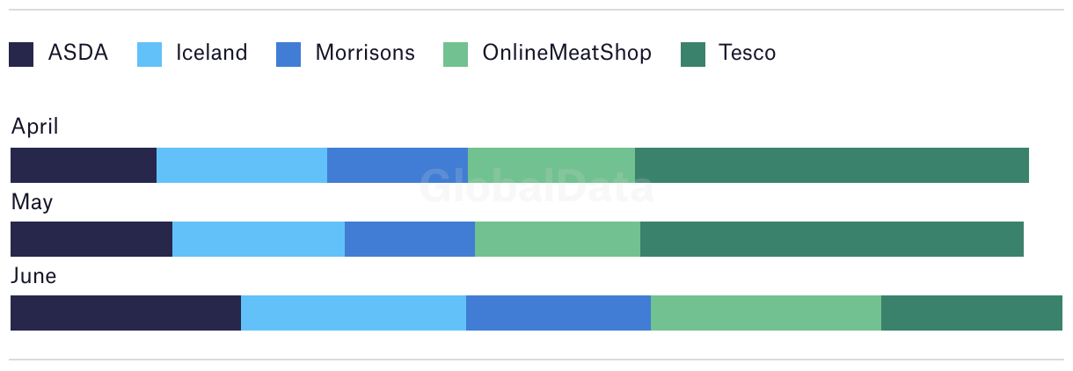Image resolution: width=1073 pixels, height=371 pixels.
Task: Select the June ASDA bar segment
Action: click(126, 313)
